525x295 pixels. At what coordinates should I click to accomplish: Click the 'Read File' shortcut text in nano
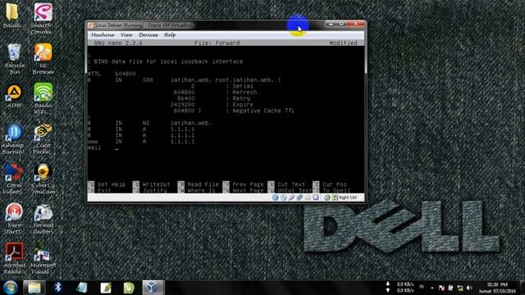coord(203,184)
